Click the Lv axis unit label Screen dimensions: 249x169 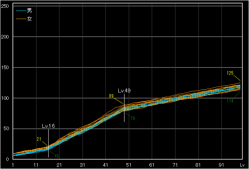point(242,165)
